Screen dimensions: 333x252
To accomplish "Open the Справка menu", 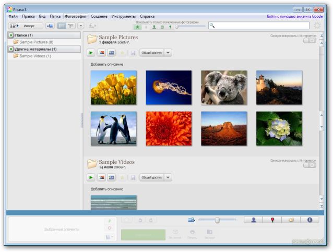I will (147, 16).
